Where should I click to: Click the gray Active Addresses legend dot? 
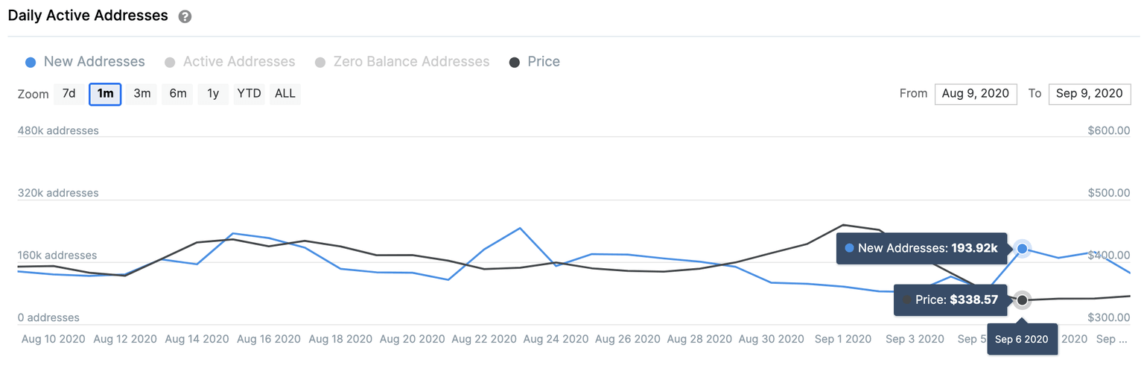point(170,63)
